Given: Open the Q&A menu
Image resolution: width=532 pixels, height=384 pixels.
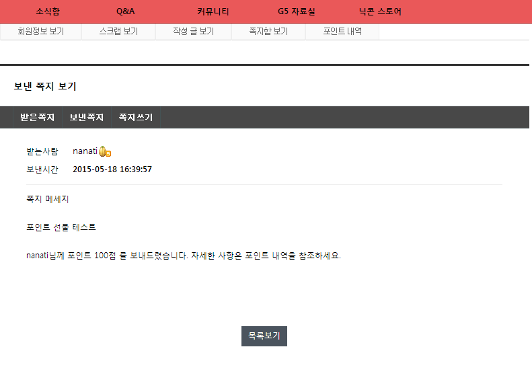Looking at the screenshot, I should 126,11.
